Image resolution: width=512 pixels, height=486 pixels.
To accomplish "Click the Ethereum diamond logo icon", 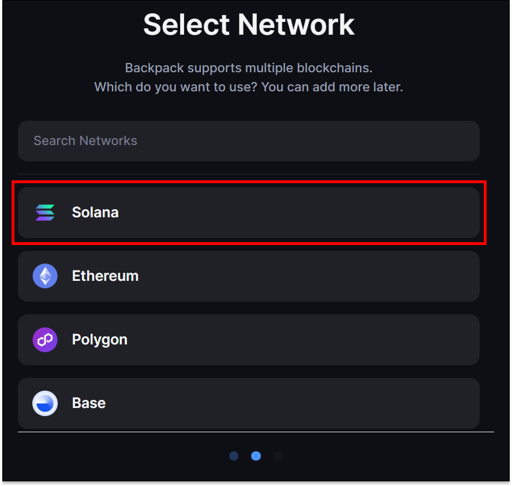I will click(x=45, y=276).
